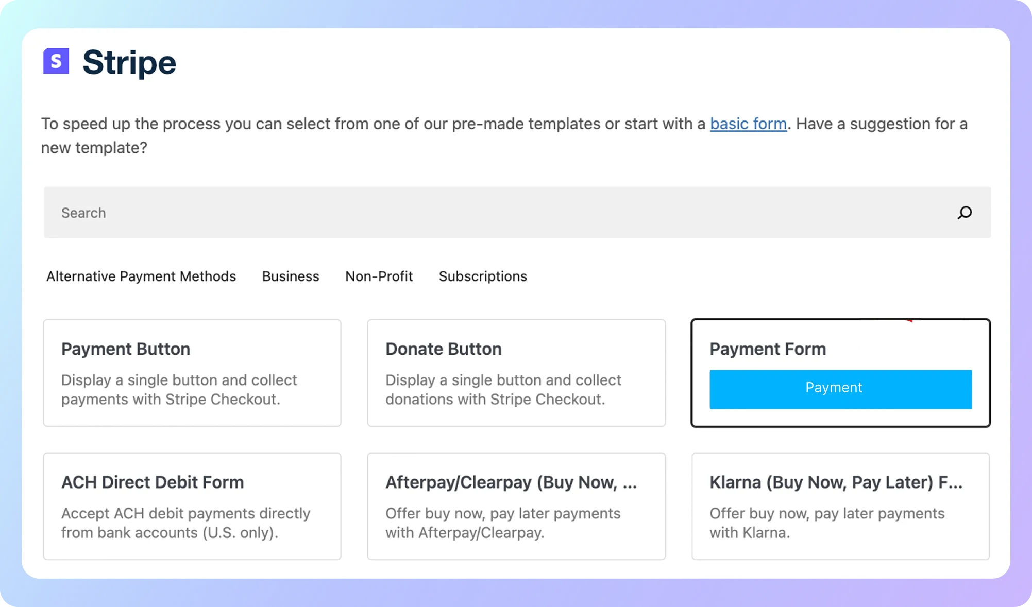Click the Payment Form card title
1032x607 pixels.
pos(768,349)
